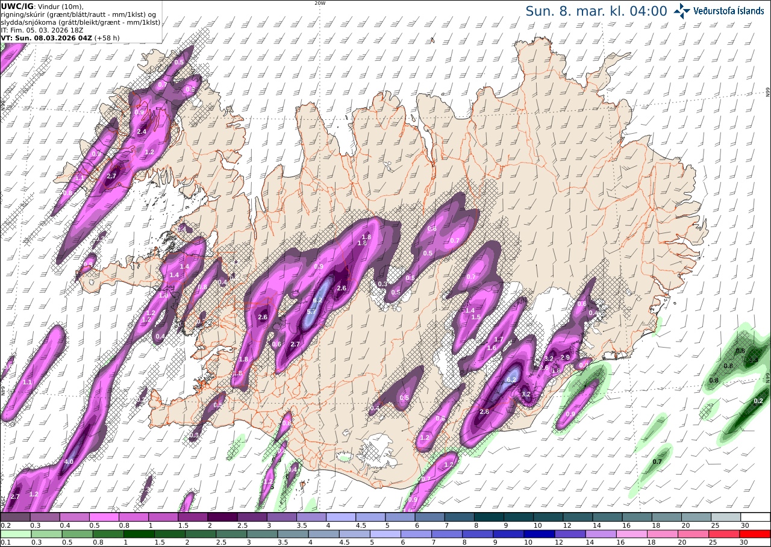This screenshot has height=547, width=771.
Task: Click the '5.7' precipitation value on the map
Action: 311,311
